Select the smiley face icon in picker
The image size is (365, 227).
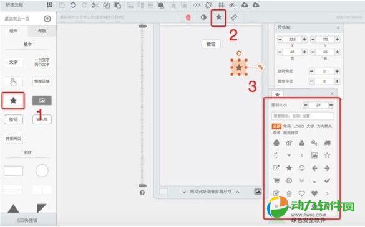pyautogui.click(x=302, y=168)
